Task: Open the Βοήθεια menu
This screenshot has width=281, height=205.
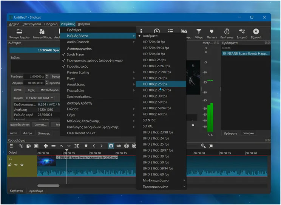Action: click(x=84, y=24)
